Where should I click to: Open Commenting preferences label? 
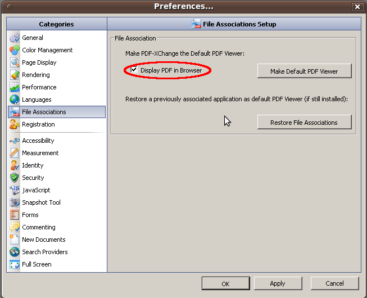point(39,227)
